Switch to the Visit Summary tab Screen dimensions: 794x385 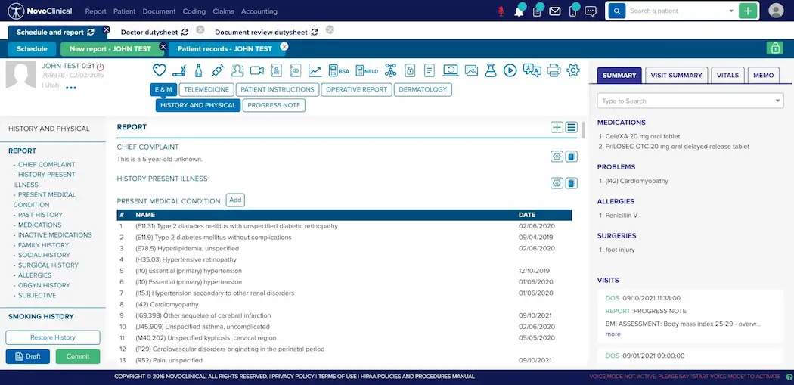click(x=677, y=76)
